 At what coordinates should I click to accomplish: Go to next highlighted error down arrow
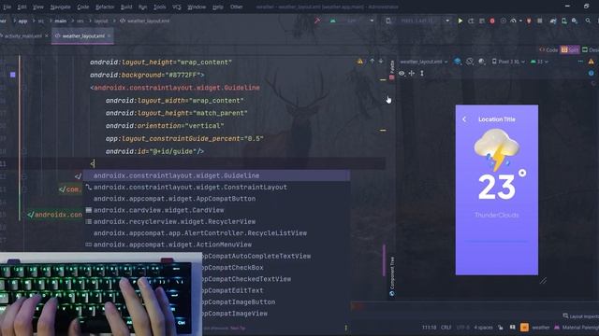(381, 61)
